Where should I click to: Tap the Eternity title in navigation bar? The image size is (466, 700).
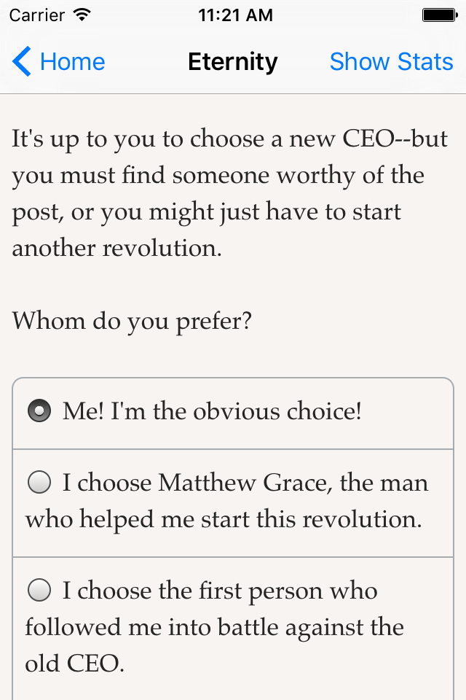tap(232, 62)
